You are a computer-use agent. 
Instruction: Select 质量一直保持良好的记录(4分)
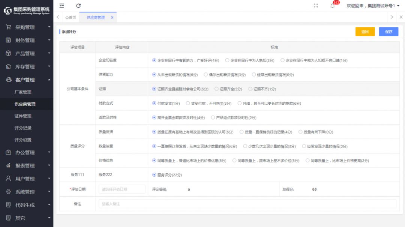coord(266,132)
